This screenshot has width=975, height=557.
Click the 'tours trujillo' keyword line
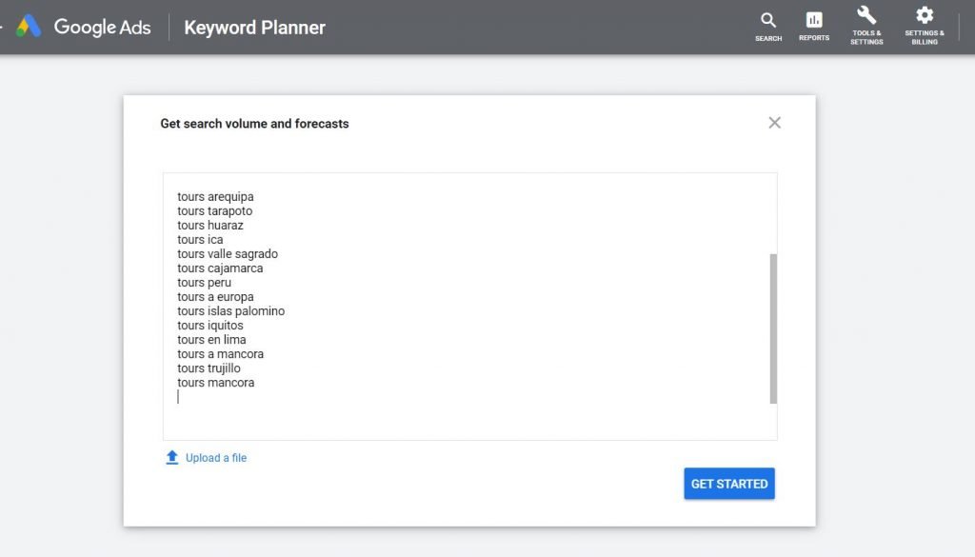coord(209,368)
